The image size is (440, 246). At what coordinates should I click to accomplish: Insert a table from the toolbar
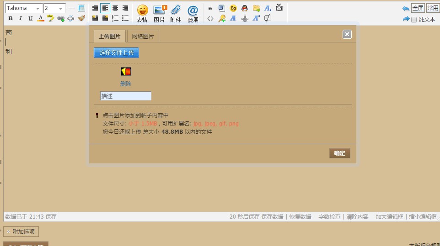[x=81, y=8]
